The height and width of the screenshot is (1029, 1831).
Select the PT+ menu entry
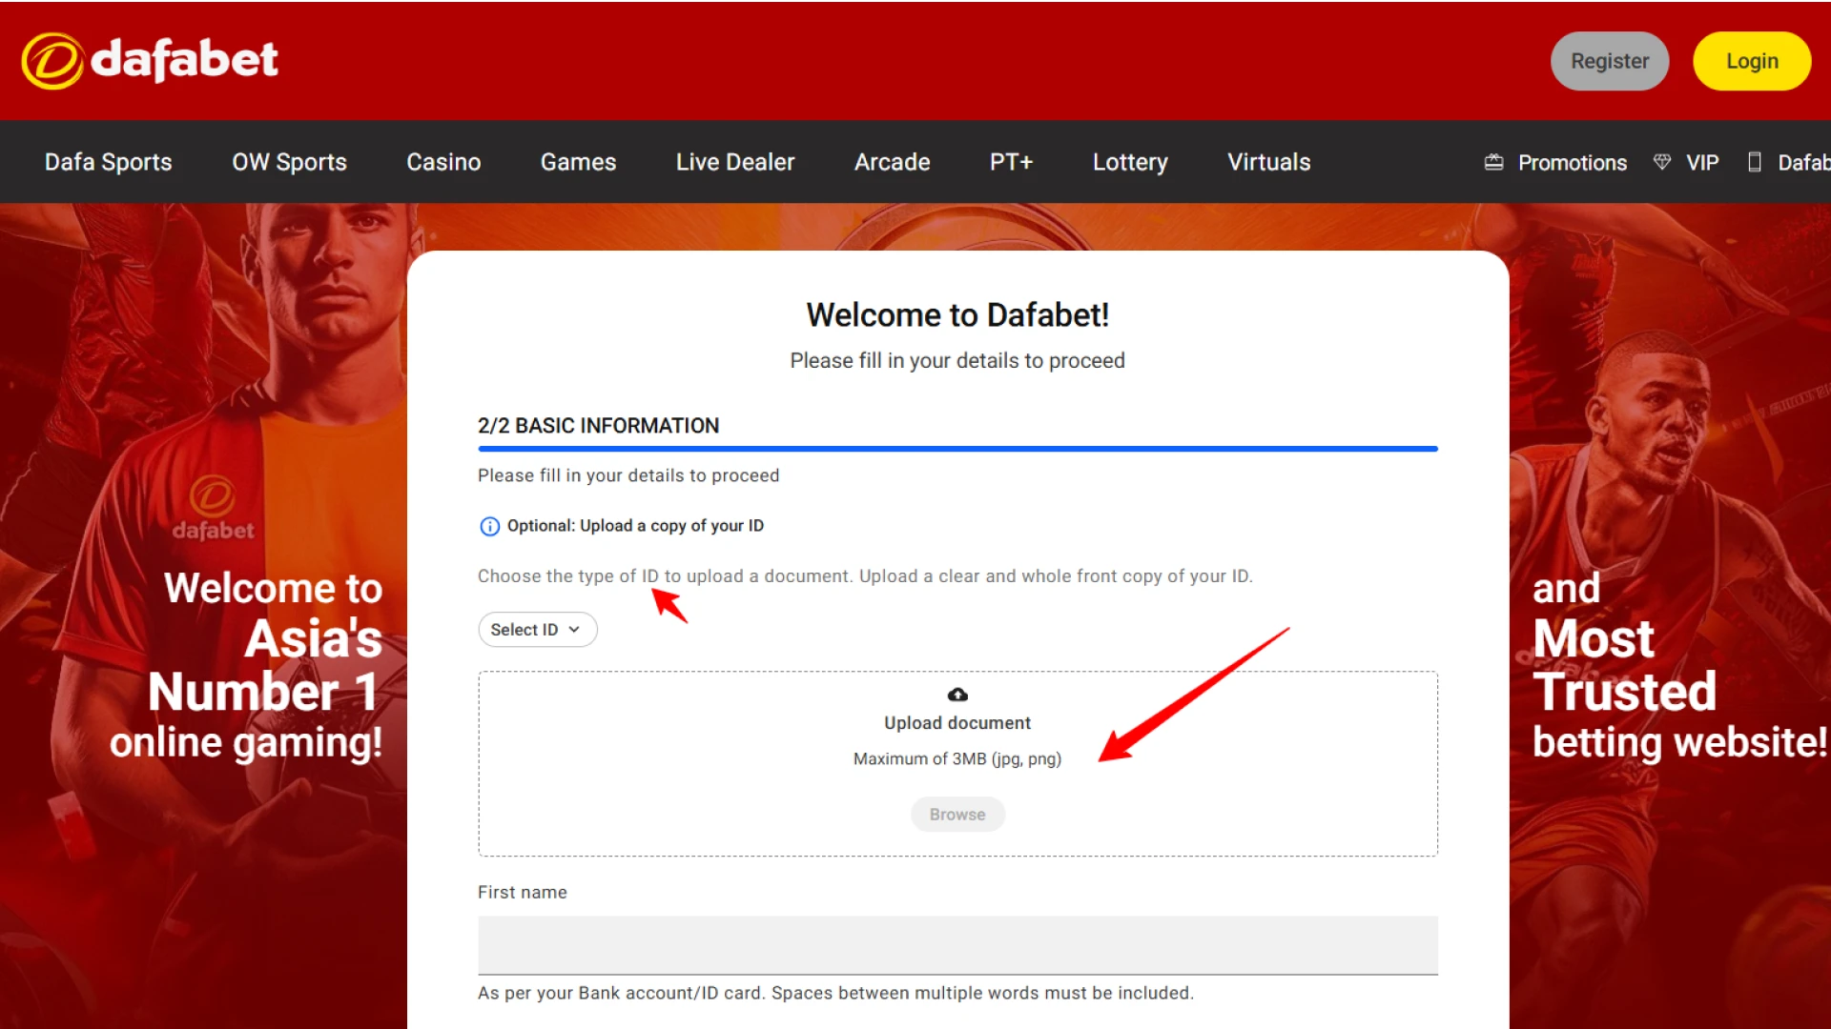(x=1011, y=162)
